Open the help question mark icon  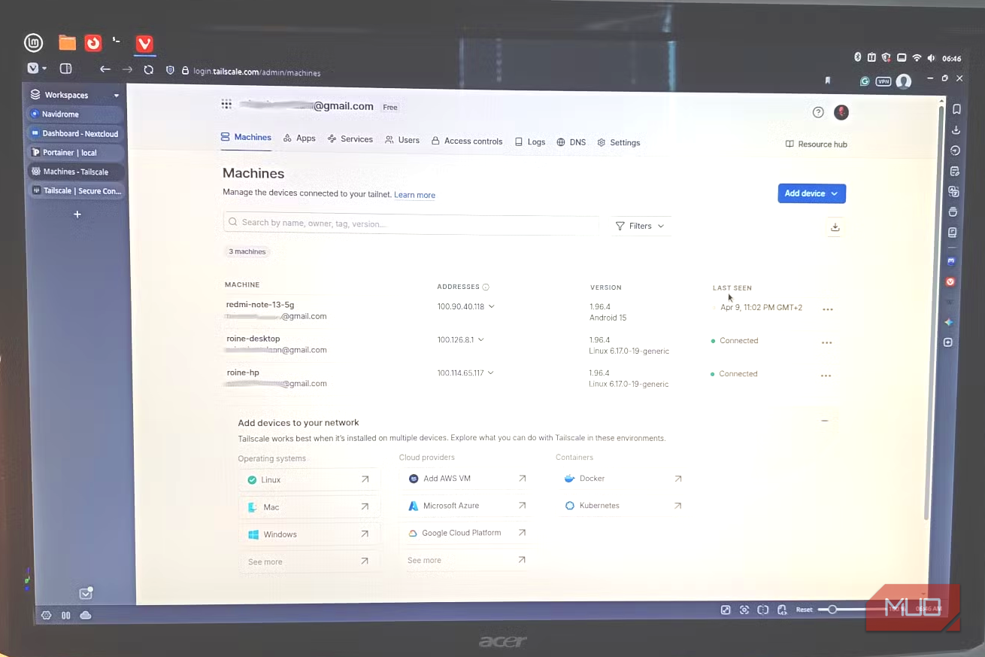(x=818, y=112)
